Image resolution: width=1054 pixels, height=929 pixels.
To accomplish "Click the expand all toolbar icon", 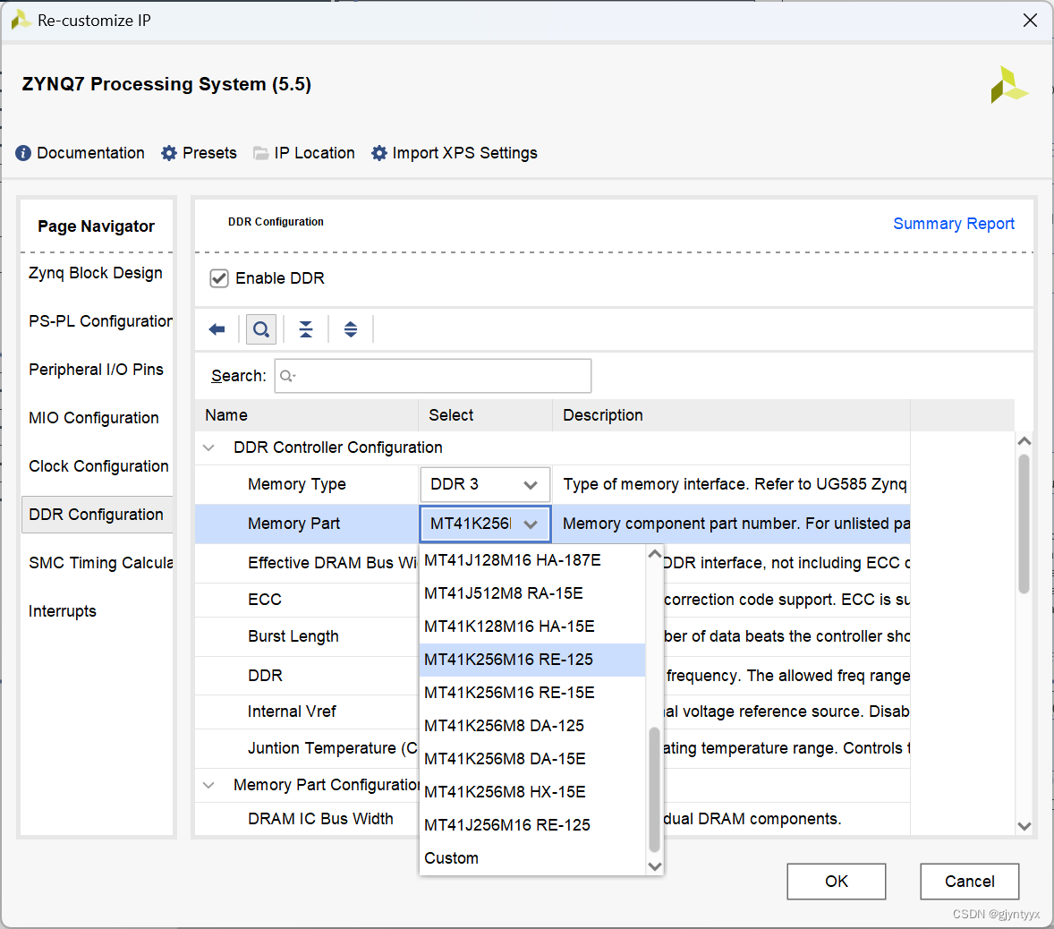I will click(350, 329).
